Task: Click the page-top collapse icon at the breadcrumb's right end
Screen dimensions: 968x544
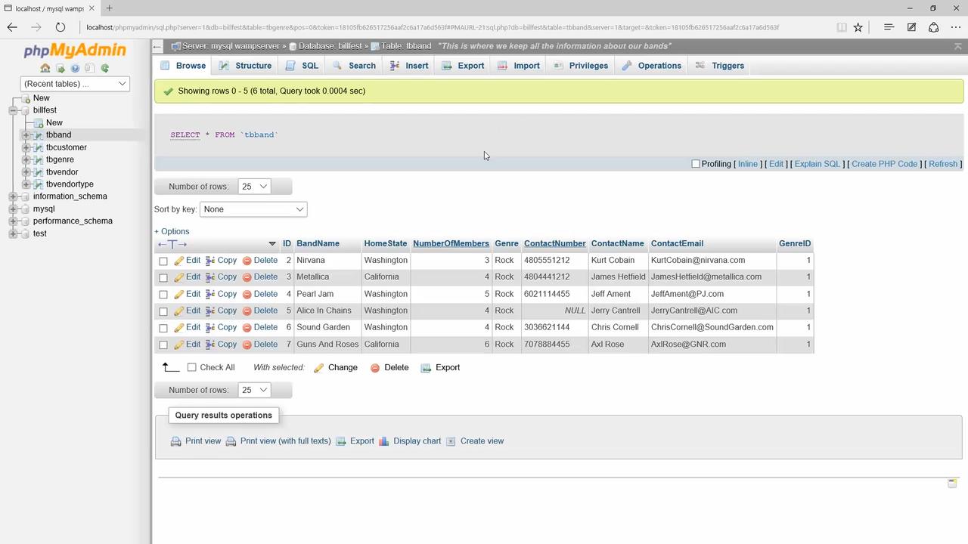Action: pos(958,46)
